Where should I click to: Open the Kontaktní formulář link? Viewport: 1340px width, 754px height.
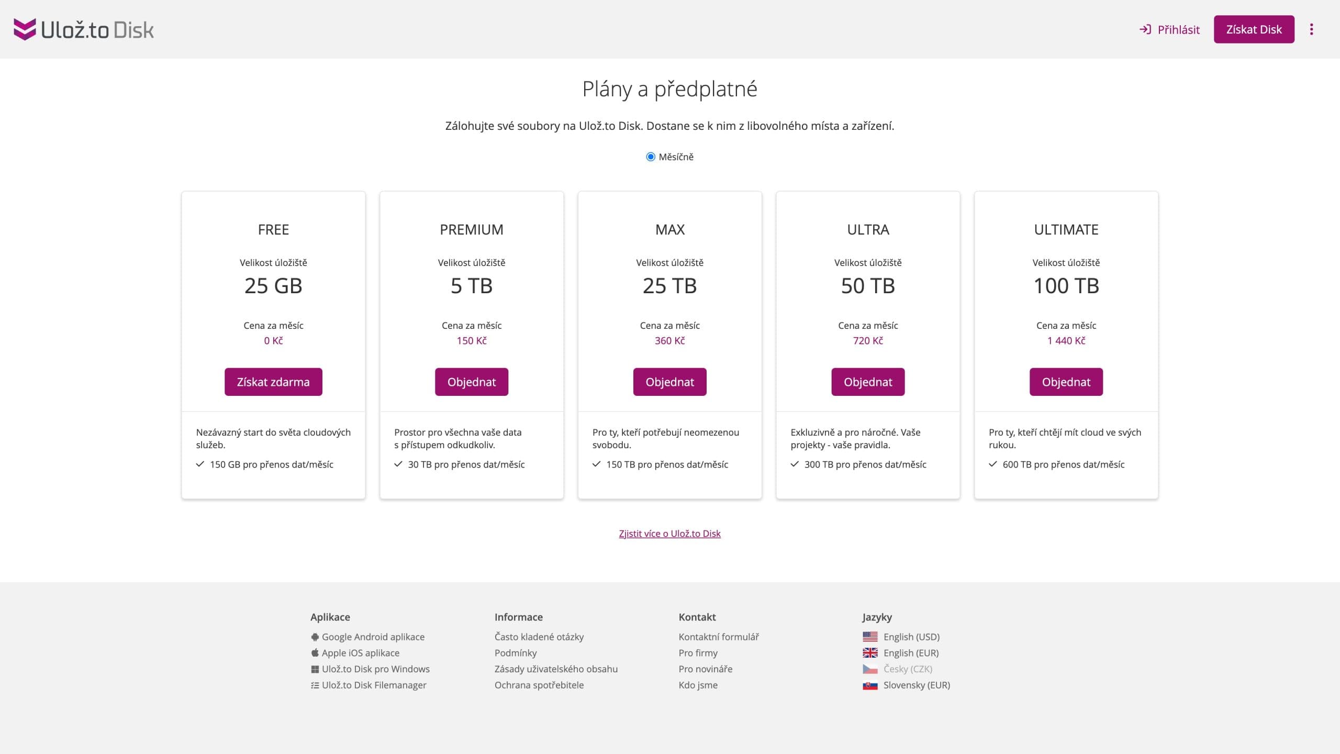click(x=719, y=637)
